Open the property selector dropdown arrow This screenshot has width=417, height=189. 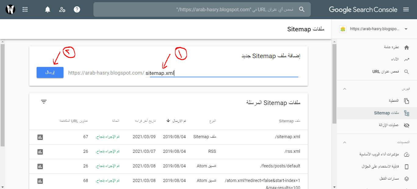[x=406, y=29]
